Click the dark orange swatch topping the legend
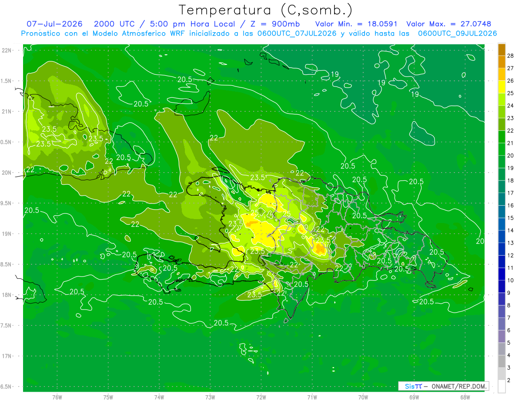 click(502, 50)
